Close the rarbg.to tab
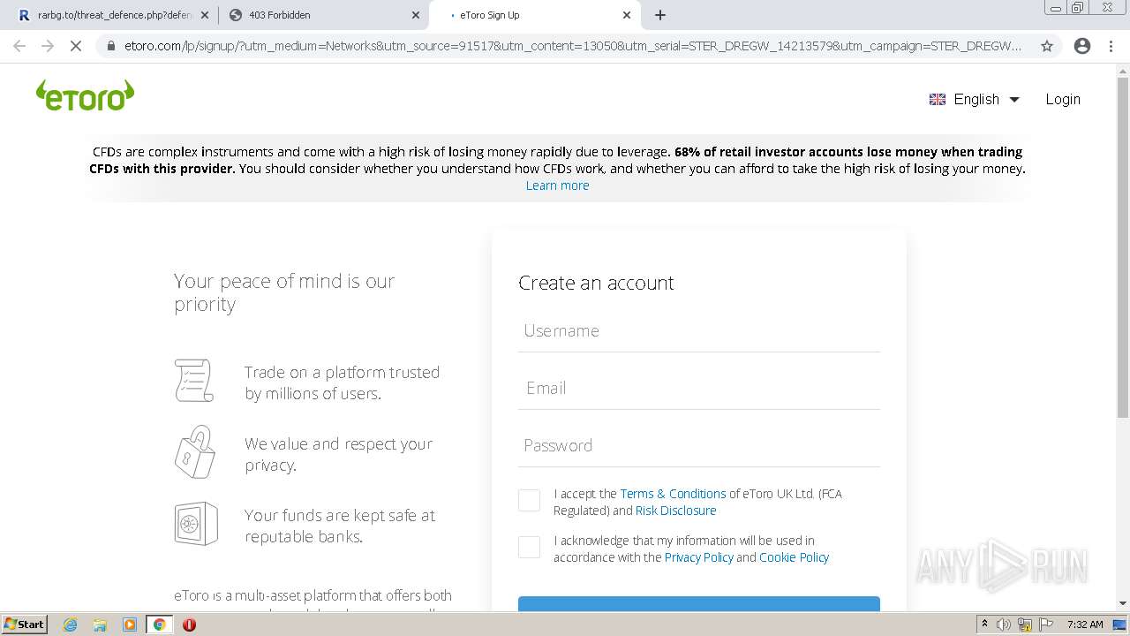Screen dimensions: 1130x636 (x=205, y=15)
